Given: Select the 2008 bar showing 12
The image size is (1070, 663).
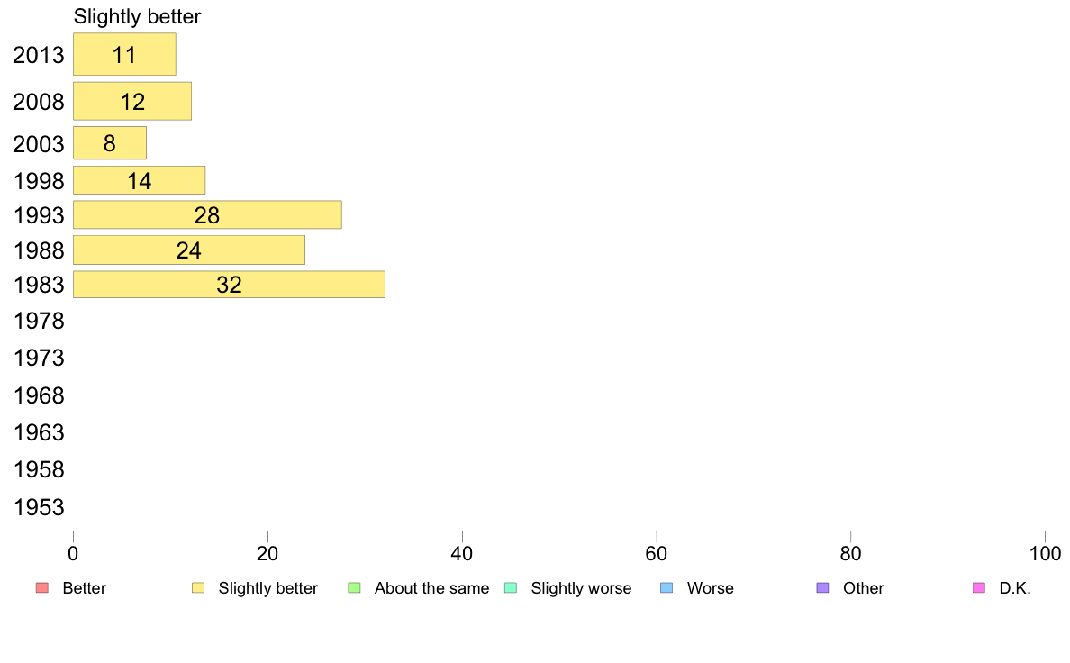Looking at the screenshot, I should tap(132, 101).
